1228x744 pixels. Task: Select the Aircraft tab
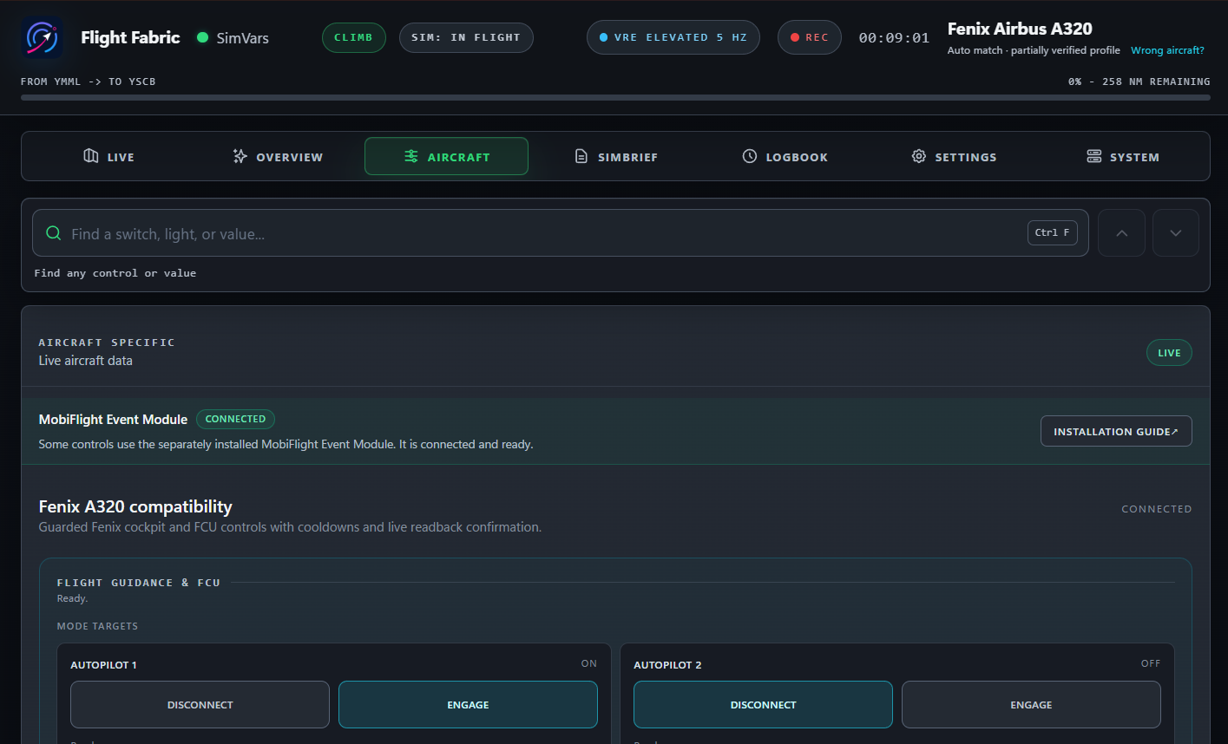pos(446,156)
